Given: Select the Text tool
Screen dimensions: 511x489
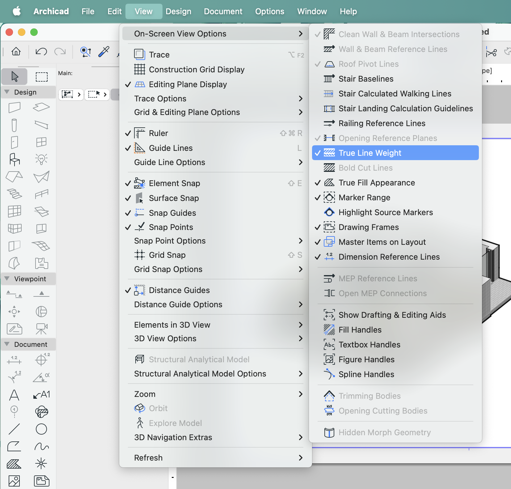Looking at the screenshot, I should (15, 395).
